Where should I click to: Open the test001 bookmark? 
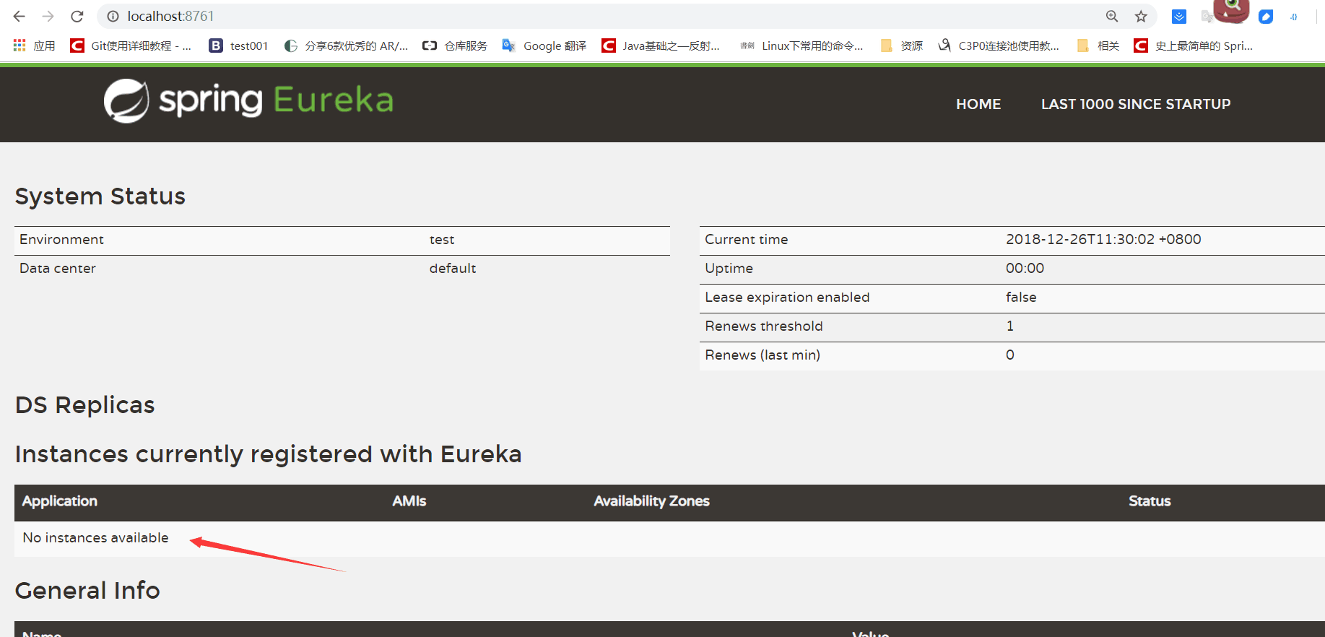point(238,45)
